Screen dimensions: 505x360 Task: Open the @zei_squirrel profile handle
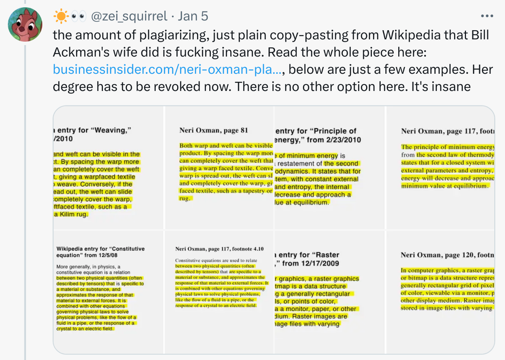click(129, 16)
